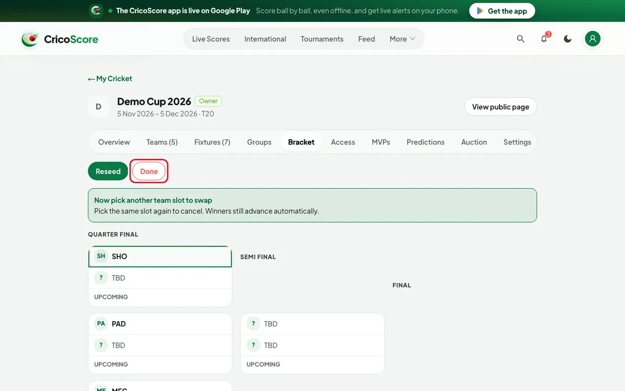Open the Tournaments menu item
Image resolution: width=625 pixels, height=391 pixels.
tap(322, 39)
